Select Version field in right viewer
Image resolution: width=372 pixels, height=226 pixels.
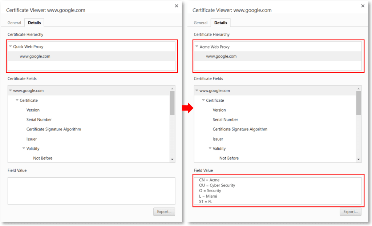point(219,110)
